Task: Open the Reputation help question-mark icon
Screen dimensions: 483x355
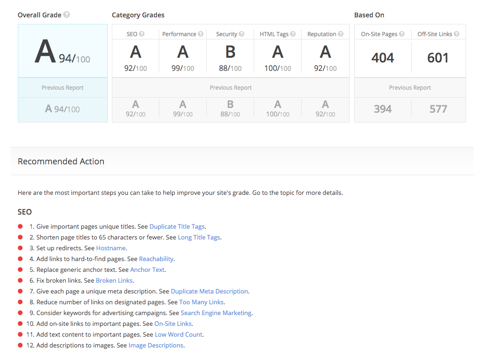Action: [x=340, y=34]
